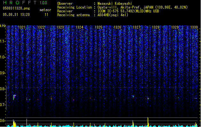Click the antenna text A504HB(yagi 4el)

click(113, 15)
